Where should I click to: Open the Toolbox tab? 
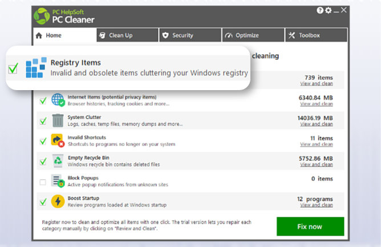coord(315,35)
